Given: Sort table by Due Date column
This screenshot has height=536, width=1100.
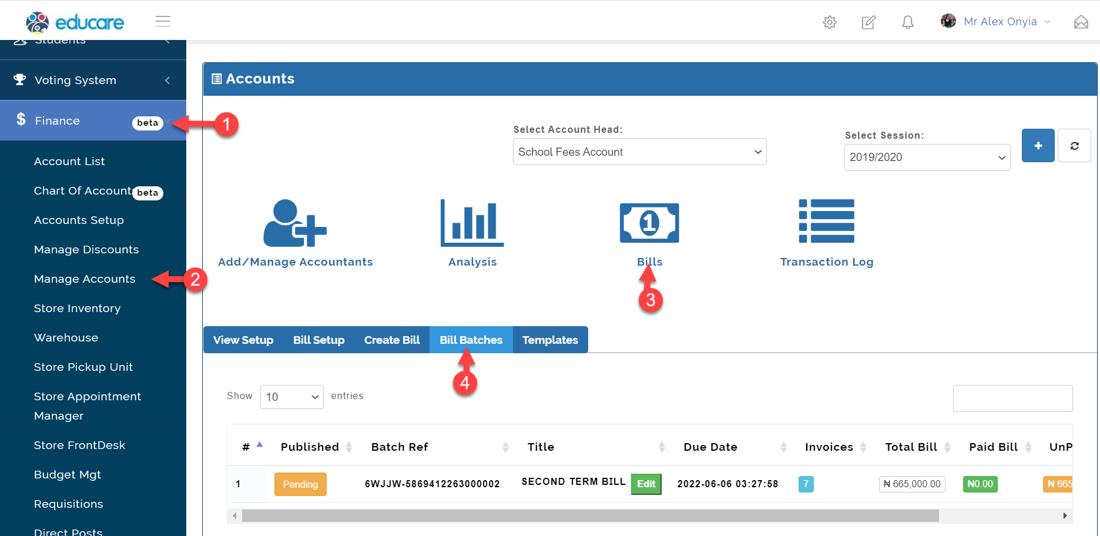Looking at the screenshot, I should pyautogui.click(x=783, y=447).
